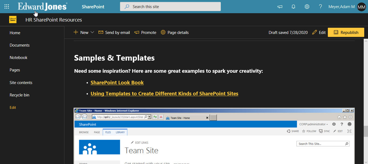Screen dimensions: 368x164
Task: Click CORP\administrator dropdown in embedded image
Action: click(x=314, y=124)
